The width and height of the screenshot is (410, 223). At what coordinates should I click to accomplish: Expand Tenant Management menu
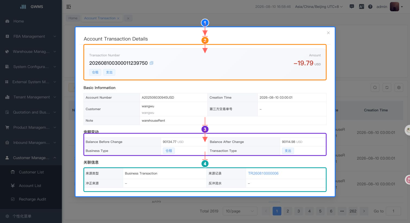[31, 97]
